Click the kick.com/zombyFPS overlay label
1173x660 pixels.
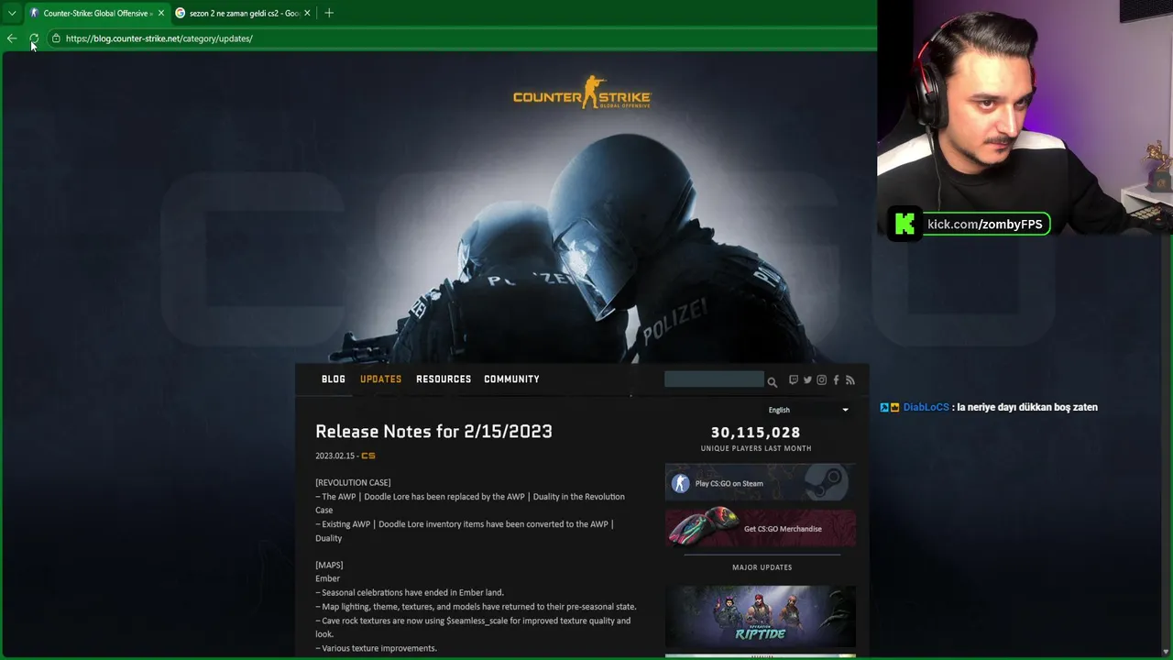pos(986,225)
